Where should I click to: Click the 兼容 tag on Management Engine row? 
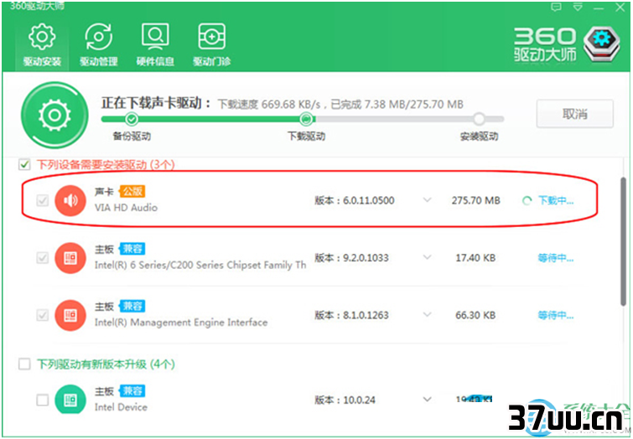pyautogui.click(x=132, y=306)
